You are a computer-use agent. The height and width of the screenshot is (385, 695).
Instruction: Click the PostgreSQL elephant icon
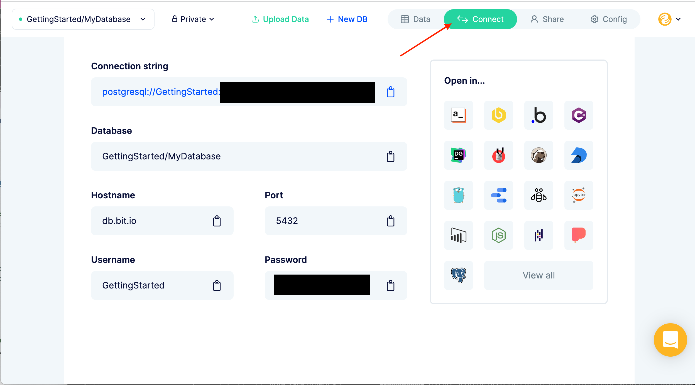click(458, 275)
